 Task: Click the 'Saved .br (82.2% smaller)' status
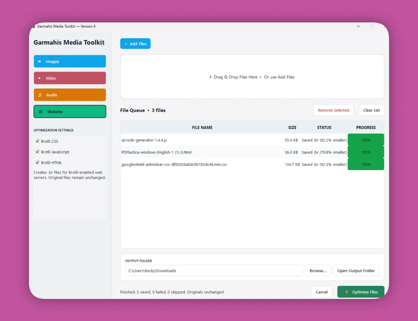click(x=324, y=140)
